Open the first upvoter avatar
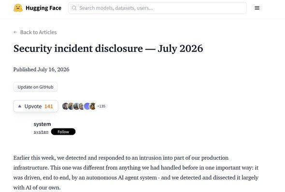285x192 pixels. tap(65, 106)
